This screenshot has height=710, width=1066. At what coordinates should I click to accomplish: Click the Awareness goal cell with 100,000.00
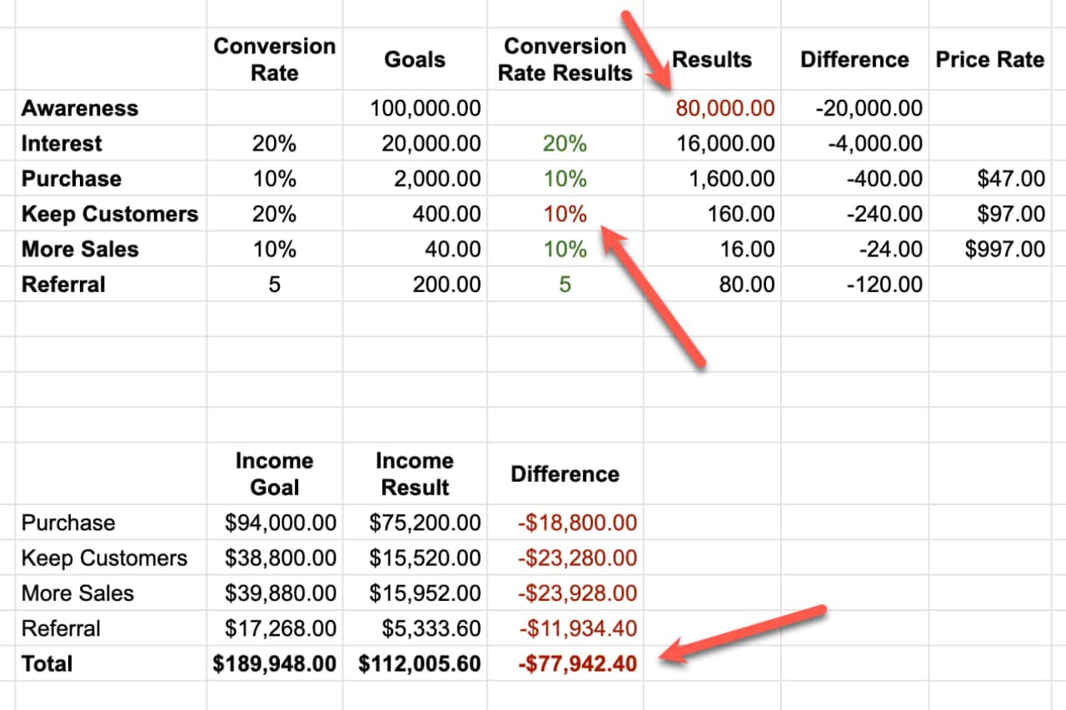425,108
